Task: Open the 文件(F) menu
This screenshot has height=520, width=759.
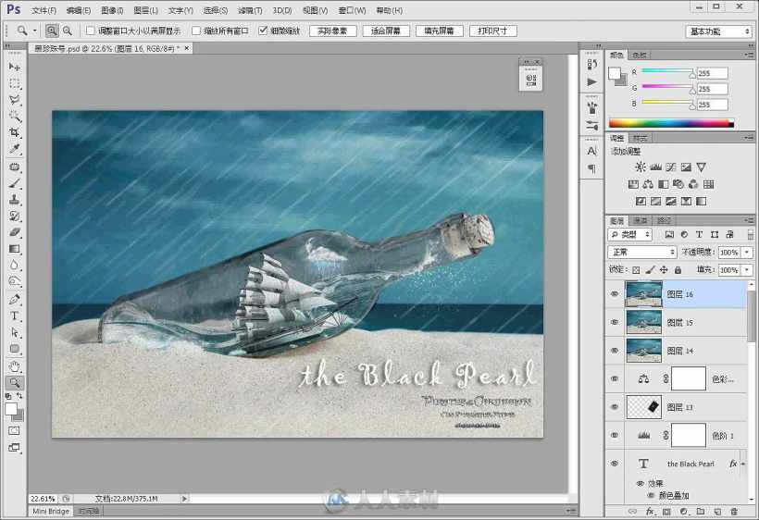Action: click(44, 10)
